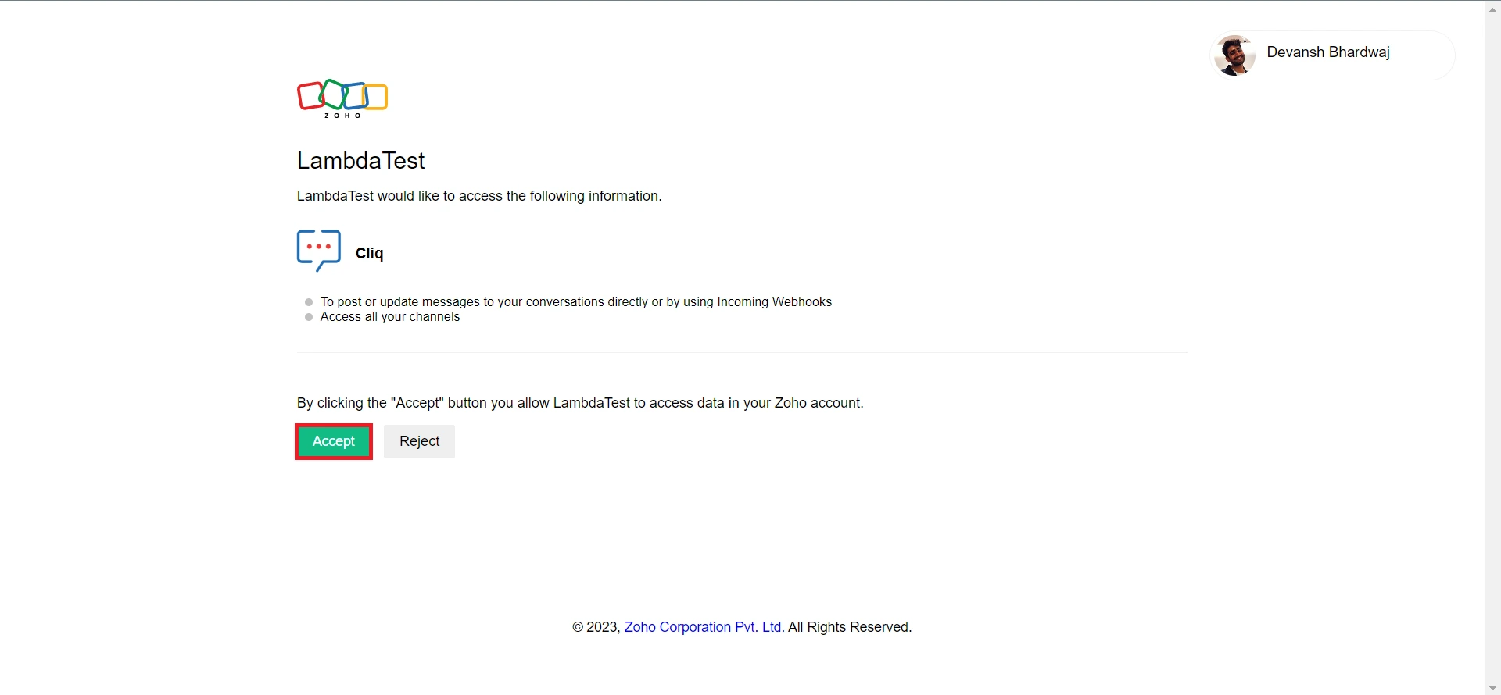Image resolution: width=1501 pixels, height=695 pixels.
Task: Click the Zoho logo
Action: 342,98
